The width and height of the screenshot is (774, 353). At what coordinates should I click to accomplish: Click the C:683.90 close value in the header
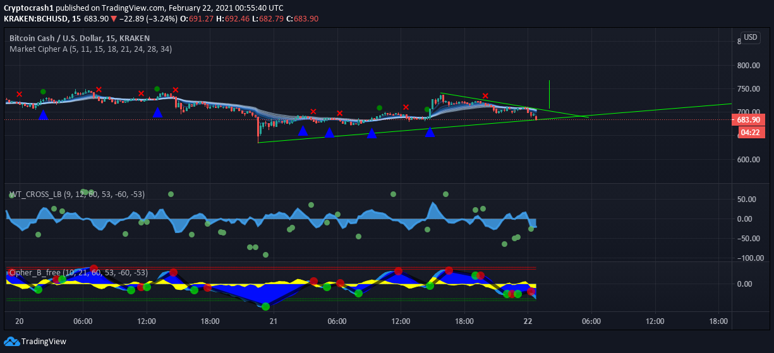302,19
